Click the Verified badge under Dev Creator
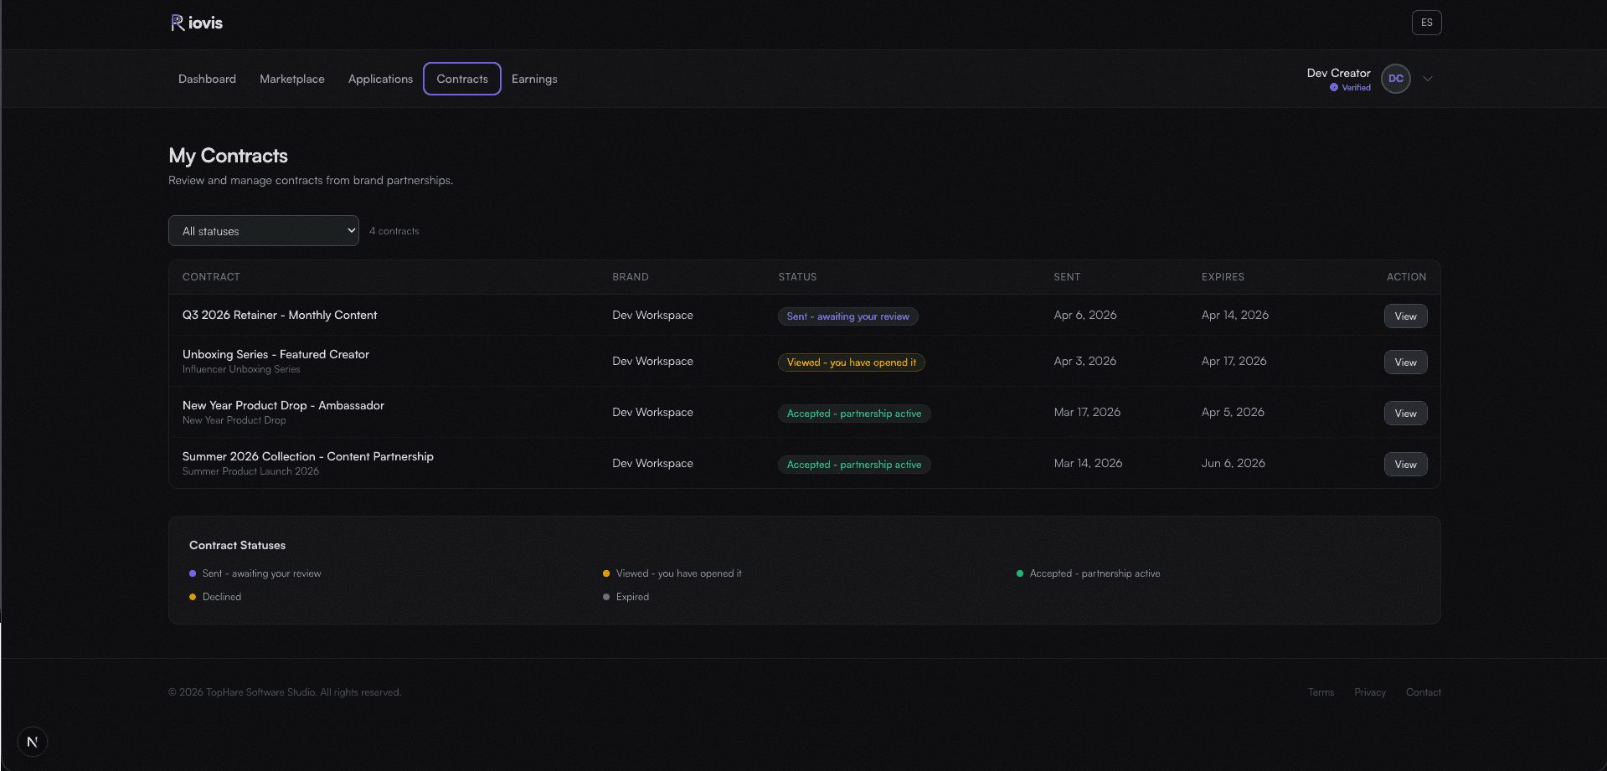This screenshot has width=1607, height=771. pos(1350,88)
